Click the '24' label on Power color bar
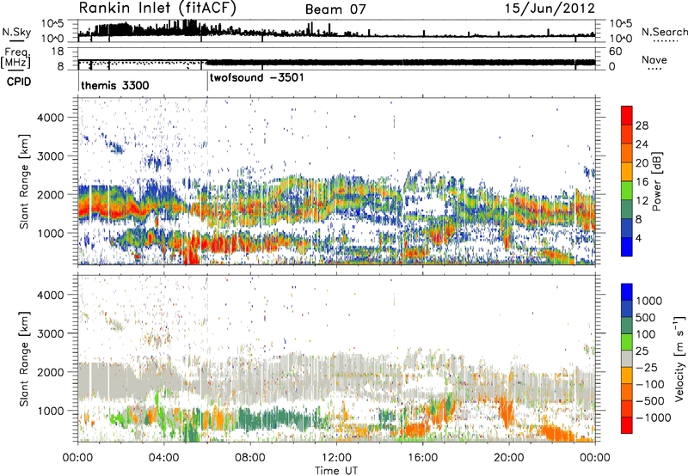This screenshot has width=688, height=476. [642, 144]
